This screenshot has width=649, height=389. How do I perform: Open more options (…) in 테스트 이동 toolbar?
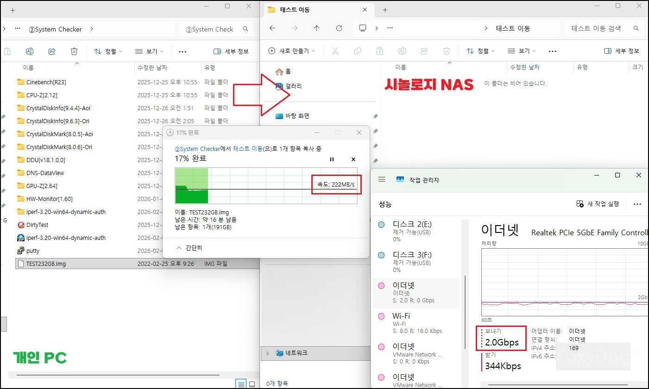552,51
